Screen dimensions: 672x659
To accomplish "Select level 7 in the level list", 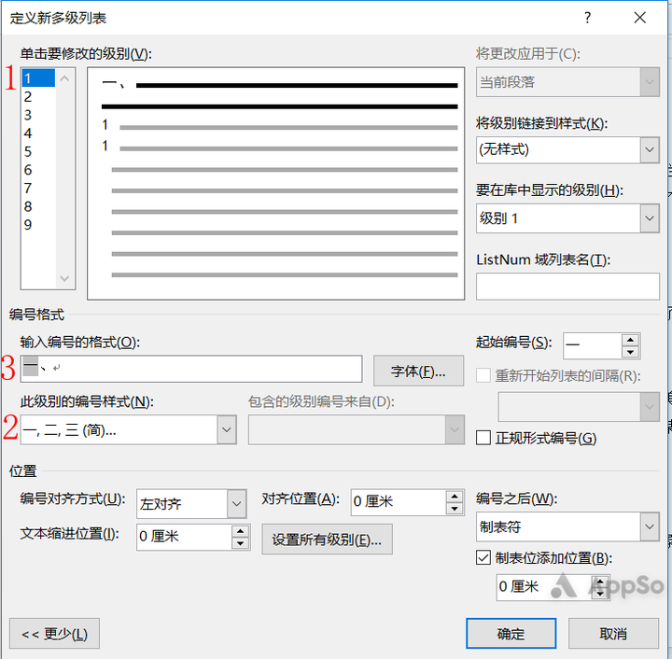I will [x=38, y=189].
